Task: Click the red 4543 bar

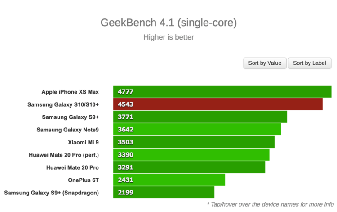Action: tap(218, 104)
